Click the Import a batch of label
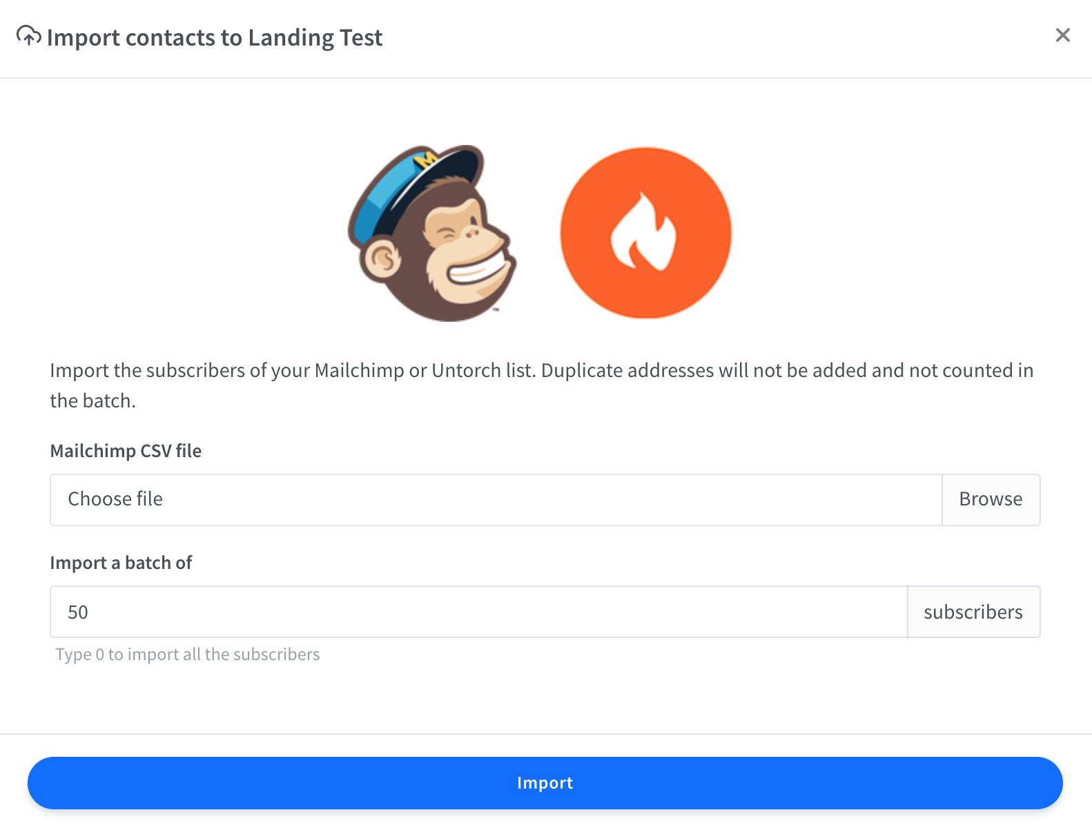The image size is (1092, 830). [x=121, y=563]
